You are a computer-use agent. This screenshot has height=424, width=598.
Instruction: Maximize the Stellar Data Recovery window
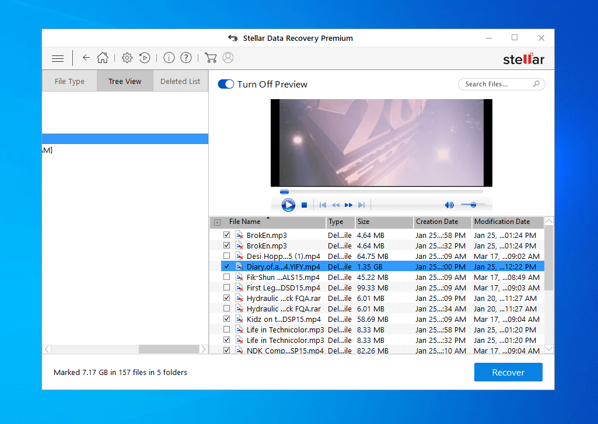[515, 37]
